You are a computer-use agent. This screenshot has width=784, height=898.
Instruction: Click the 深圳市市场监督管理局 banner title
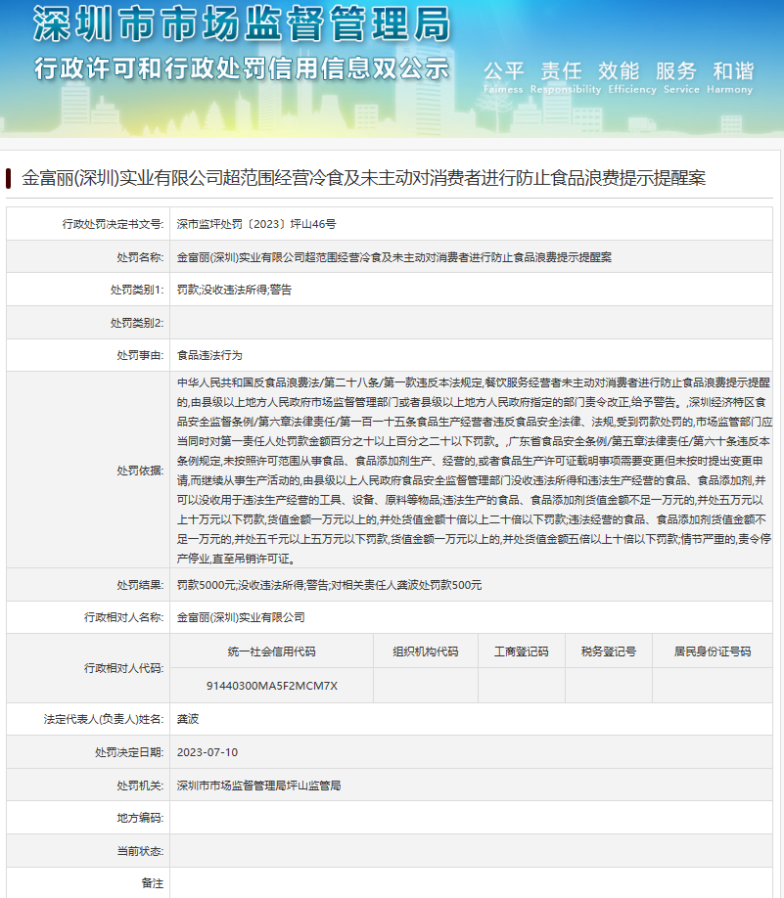[242, 24]
